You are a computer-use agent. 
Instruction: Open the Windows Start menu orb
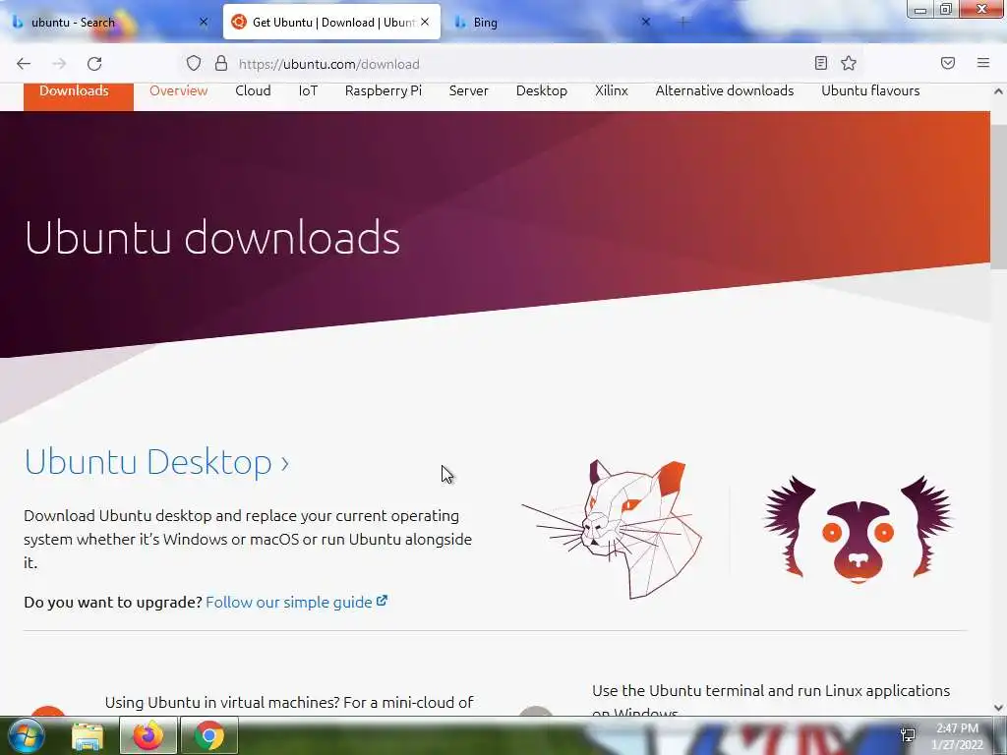(26, 735)
